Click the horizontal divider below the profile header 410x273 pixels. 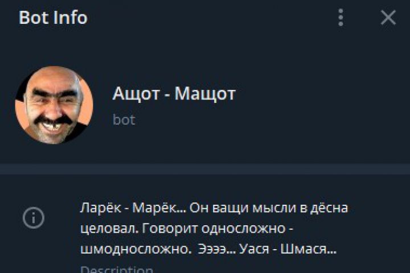(205, 169)
